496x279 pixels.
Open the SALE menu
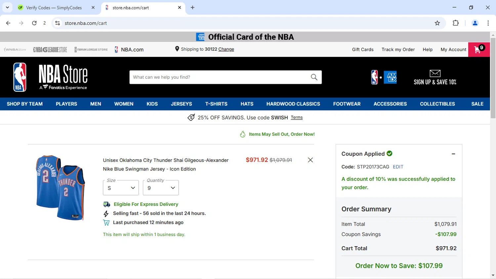(x=477, y=104)
